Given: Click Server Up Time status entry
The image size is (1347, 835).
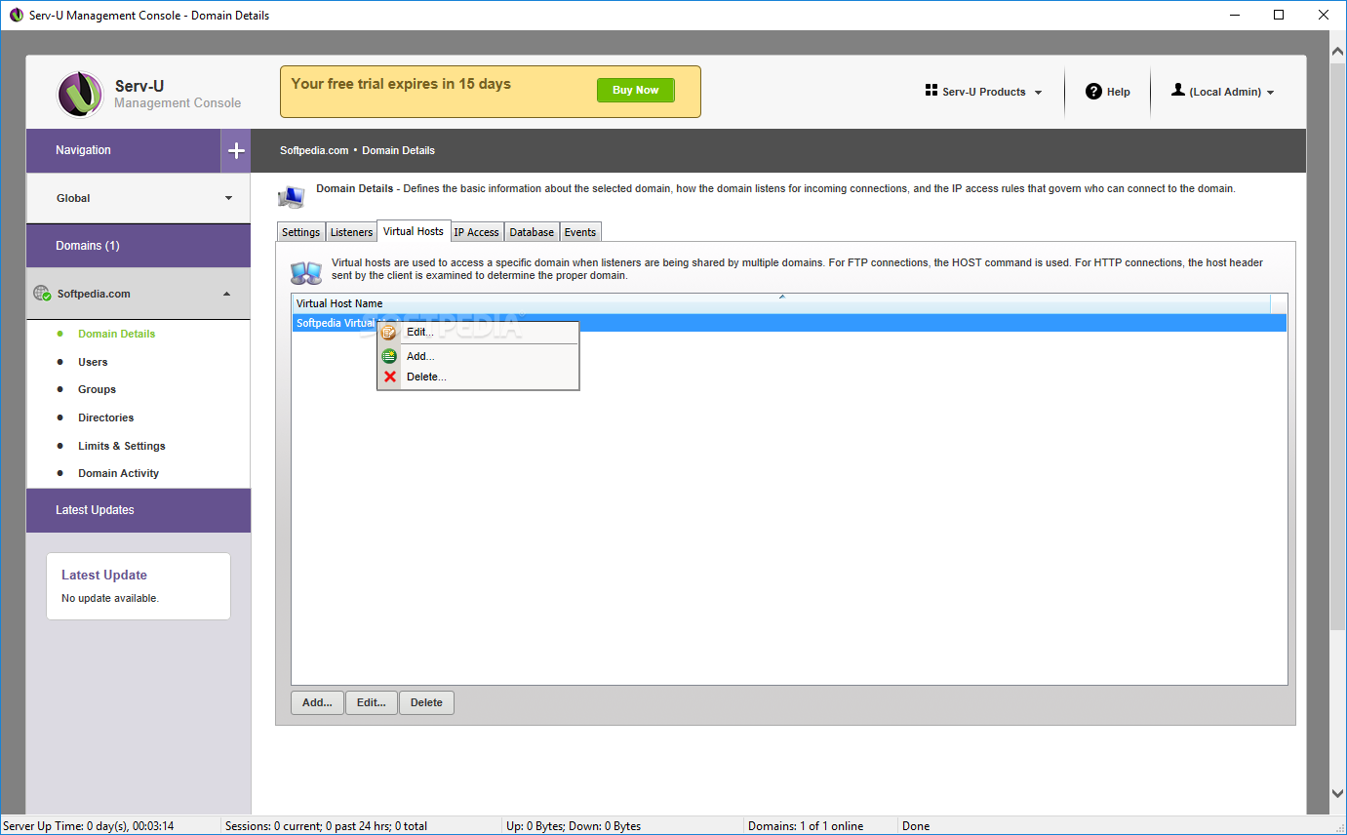Looking at the screenshot, I should tap(89, 826).
